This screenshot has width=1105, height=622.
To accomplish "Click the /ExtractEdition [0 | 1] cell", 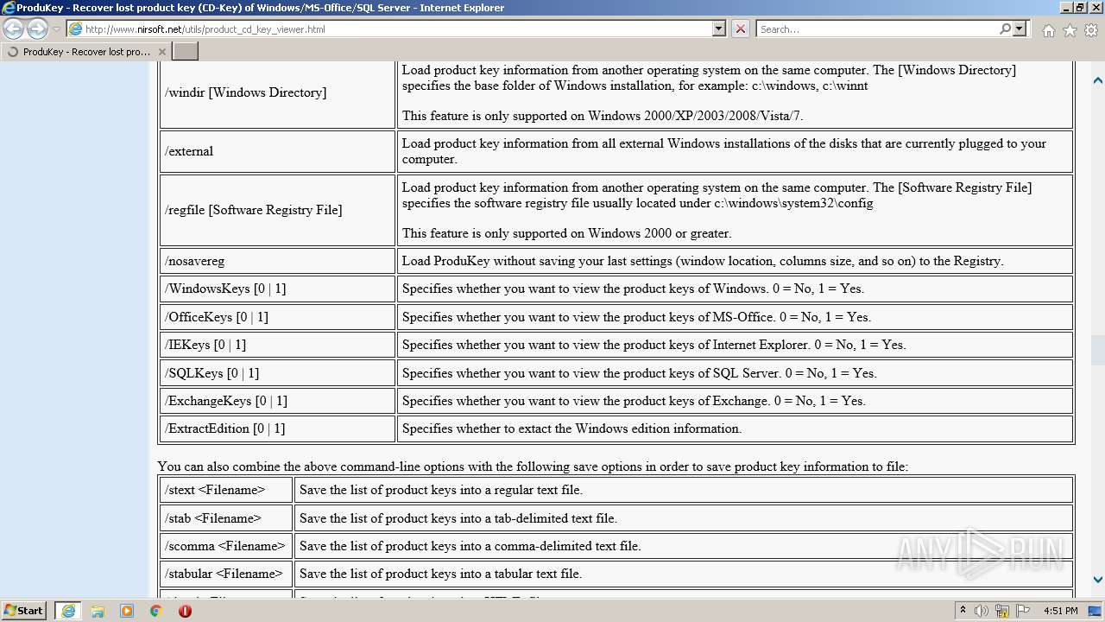I will [277, 428].
